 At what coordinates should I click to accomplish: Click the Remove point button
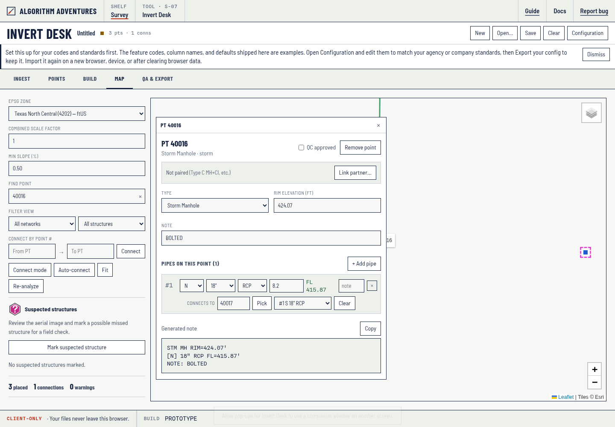click(360, 147)
